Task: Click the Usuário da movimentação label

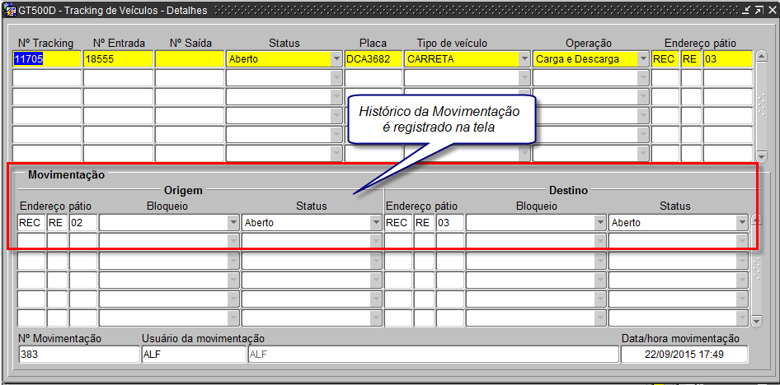Action: (203, 338)
